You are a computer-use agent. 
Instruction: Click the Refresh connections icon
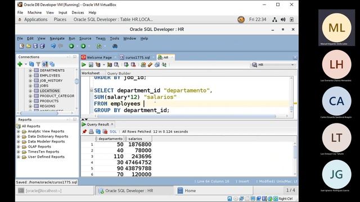[x=31, y=64]
